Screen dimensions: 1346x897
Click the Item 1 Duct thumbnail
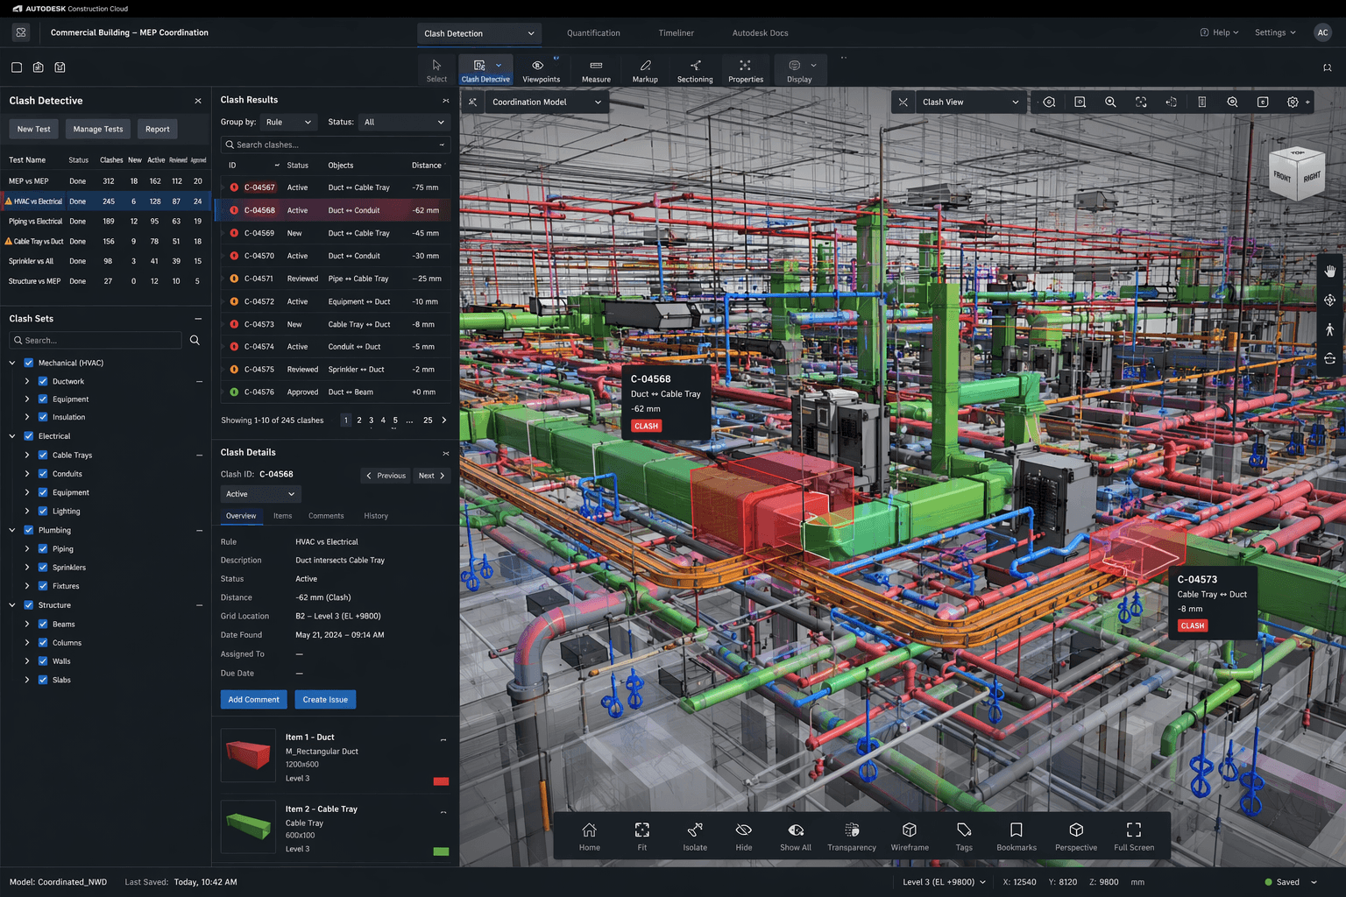[x=248, y=755]
